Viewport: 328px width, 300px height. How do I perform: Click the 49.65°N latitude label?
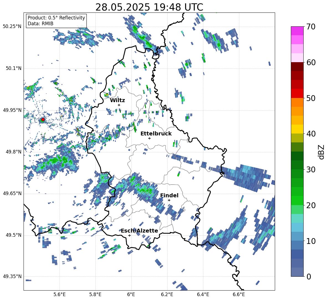tap(12, 193)
